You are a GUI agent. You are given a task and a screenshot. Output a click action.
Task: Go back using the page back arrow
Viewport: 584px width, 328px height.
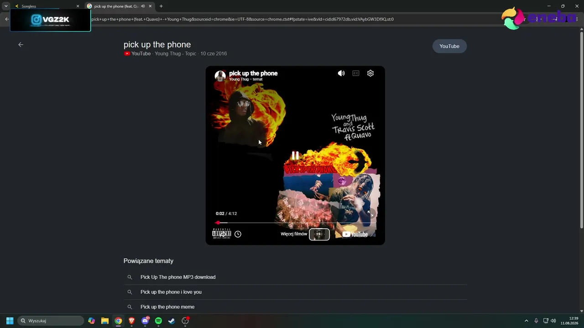(x=21, y=45)
